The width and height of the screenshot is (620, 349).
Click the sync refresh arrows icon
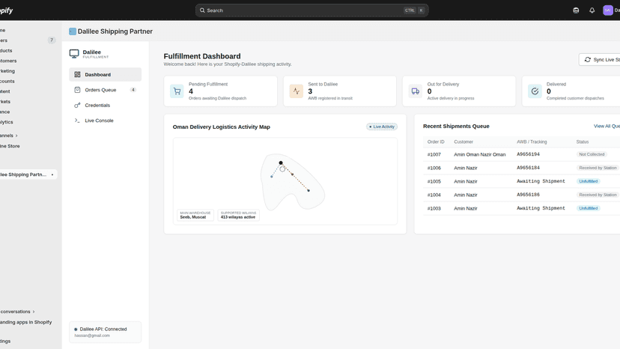pos(588,59)
